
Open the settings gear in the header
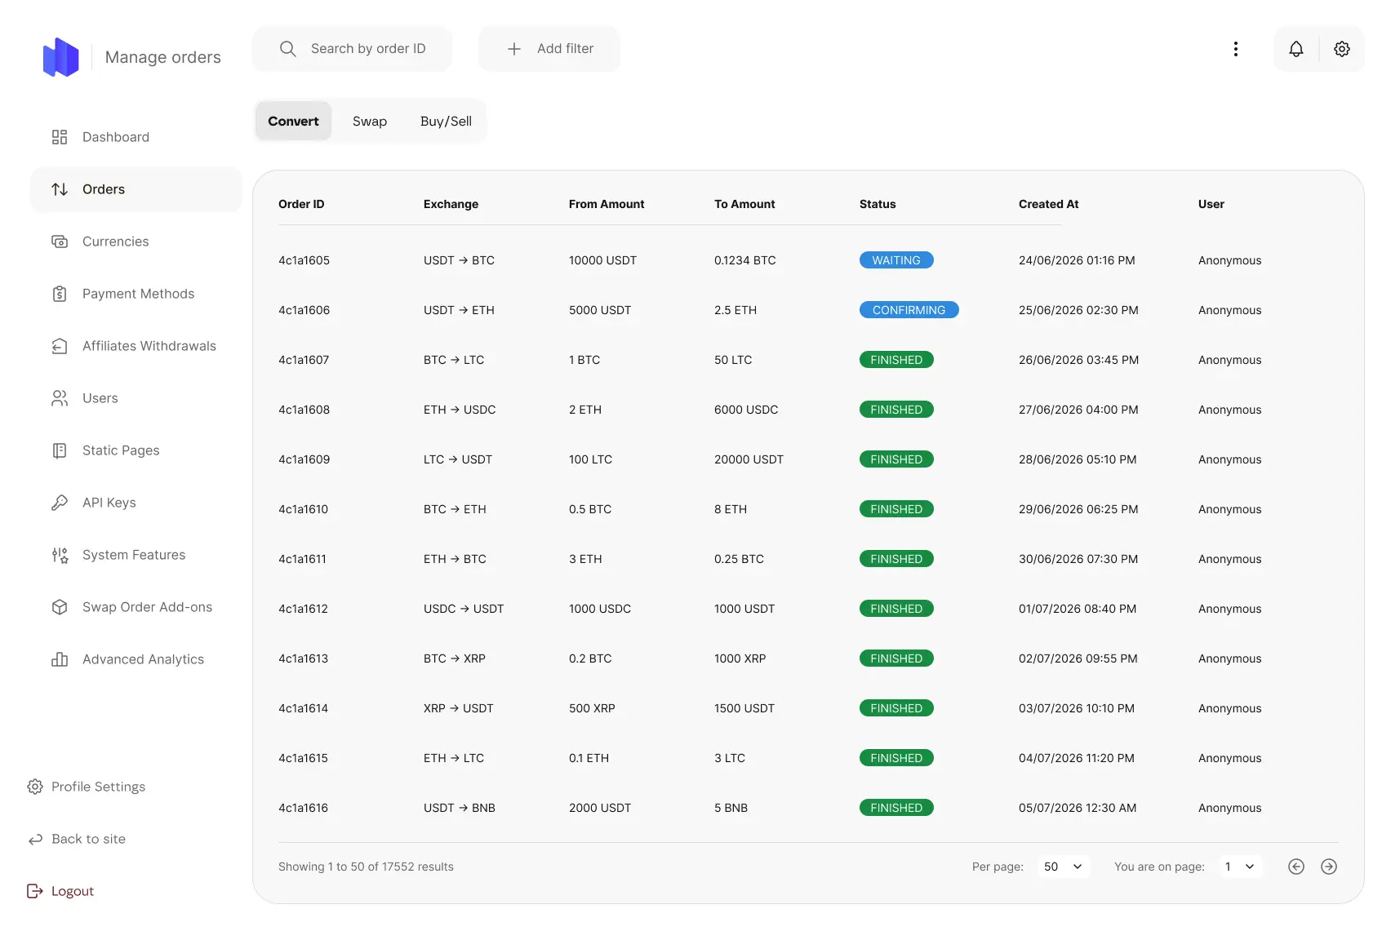point(1342,49)
